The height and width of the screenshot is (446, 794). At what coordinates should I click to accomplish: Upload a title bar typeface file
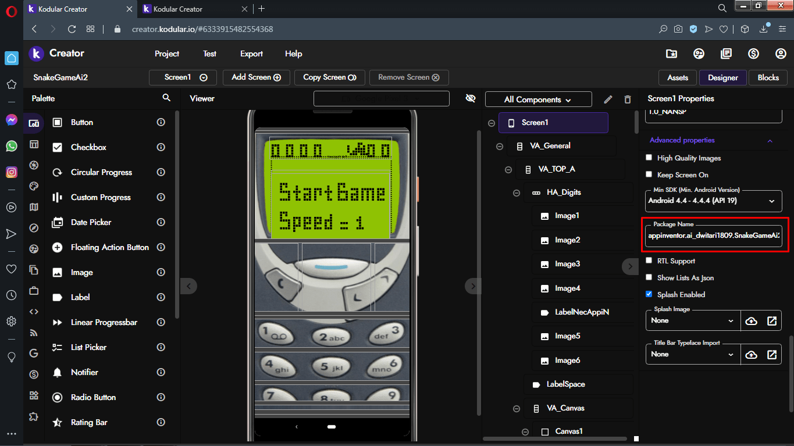[752, 354]
